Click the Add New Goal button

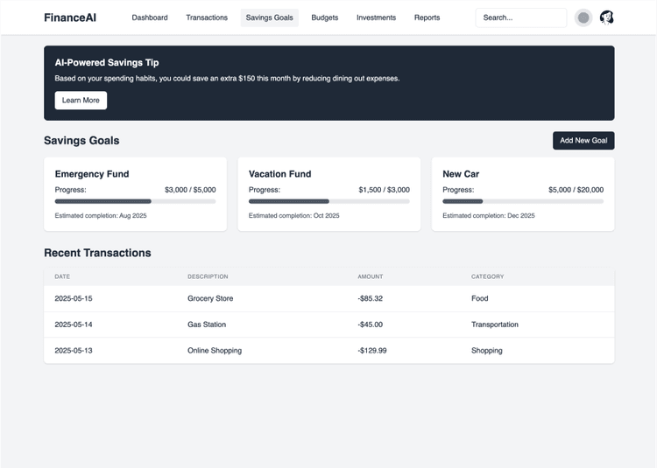tap(583, 140)
